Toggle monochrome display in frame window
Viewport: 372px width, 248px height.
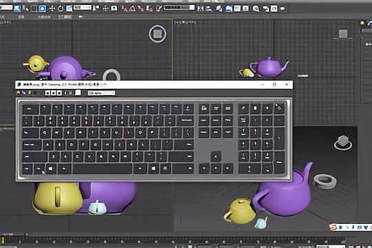71,93
